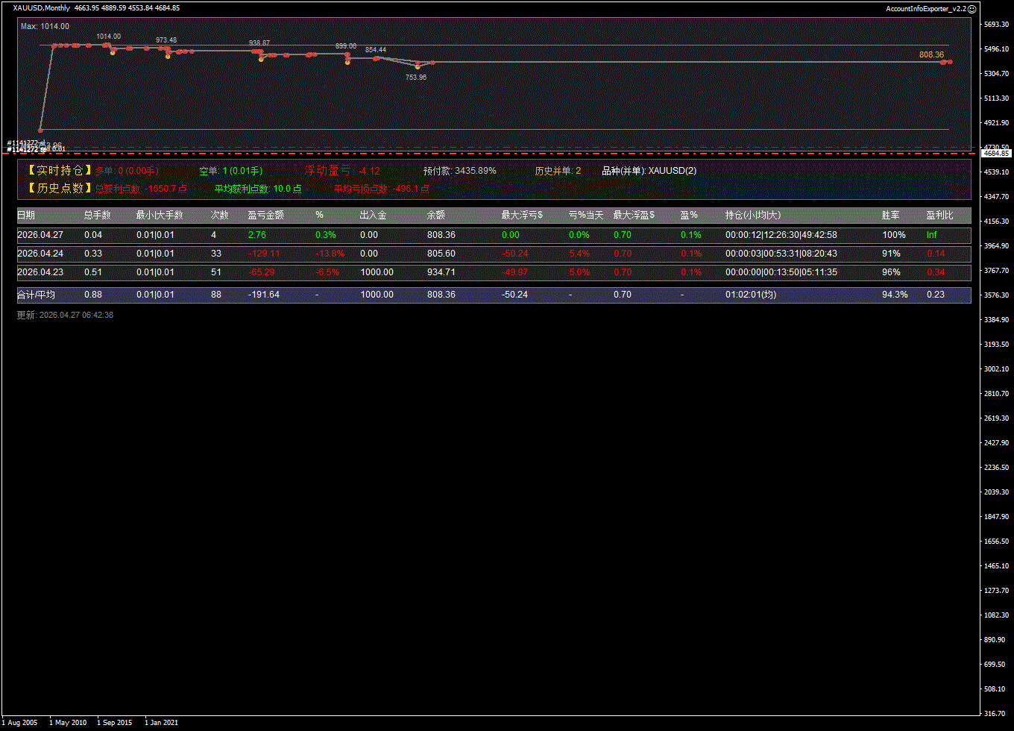Screen dimensions: 1014x731
Task: Click the smiley face expert advisor icon
Action: coord(972,8)
